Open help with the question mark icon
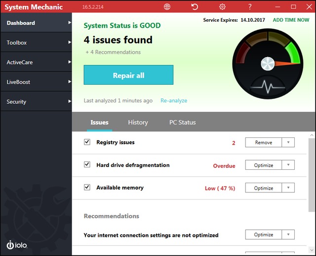 (250, 7)
